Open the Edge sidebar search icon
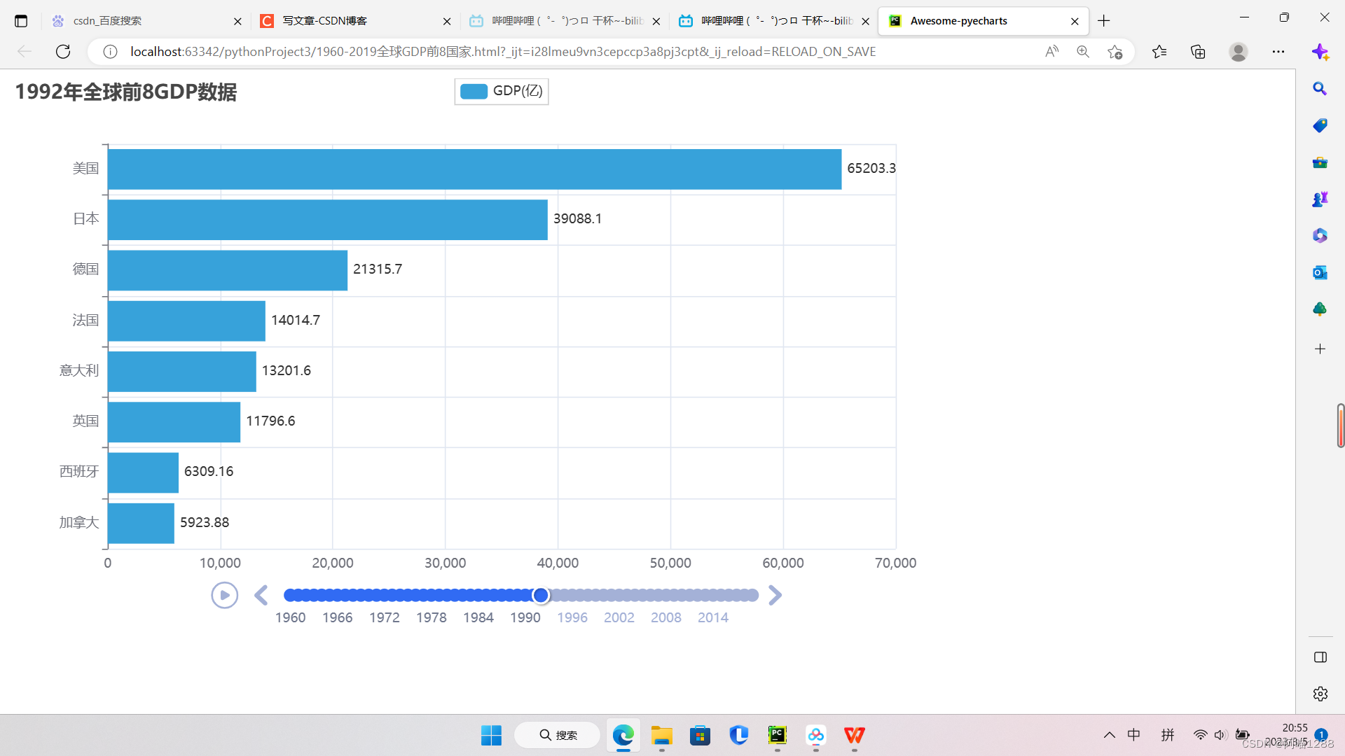Viewport: 1345px width, 756px height. [x=1320, y=89]
